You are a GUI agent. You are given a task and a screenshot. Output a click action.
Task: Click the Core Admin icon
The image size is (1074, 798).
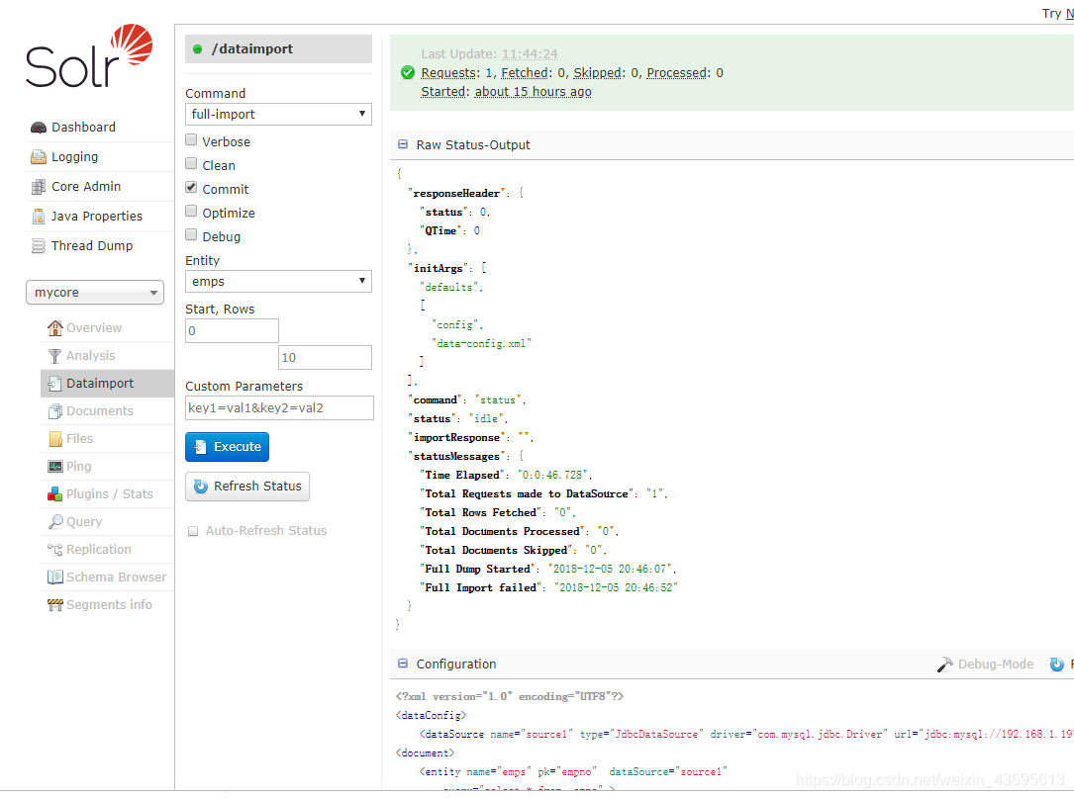pyautogui.click(x=39, y=186)
